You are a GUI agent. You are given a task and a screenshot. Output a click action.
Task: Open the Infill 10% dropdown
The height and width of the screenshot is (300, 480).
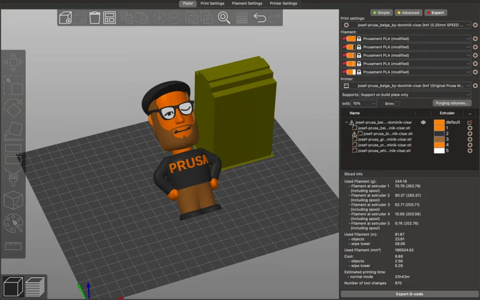(x=364, y=104)
